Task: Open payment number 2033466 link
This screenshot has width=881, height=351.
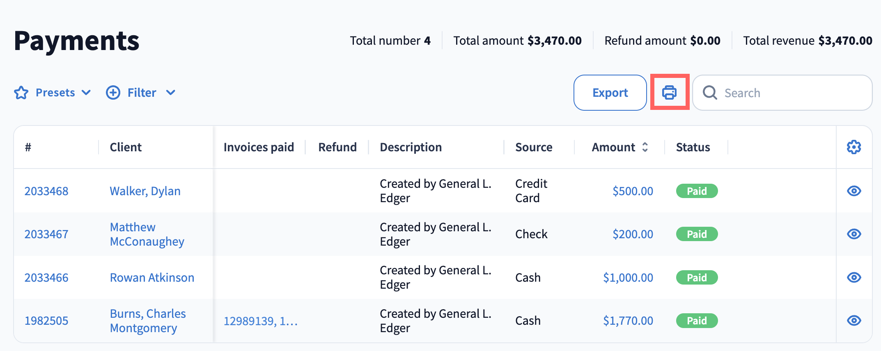Action: click(46, 278)
